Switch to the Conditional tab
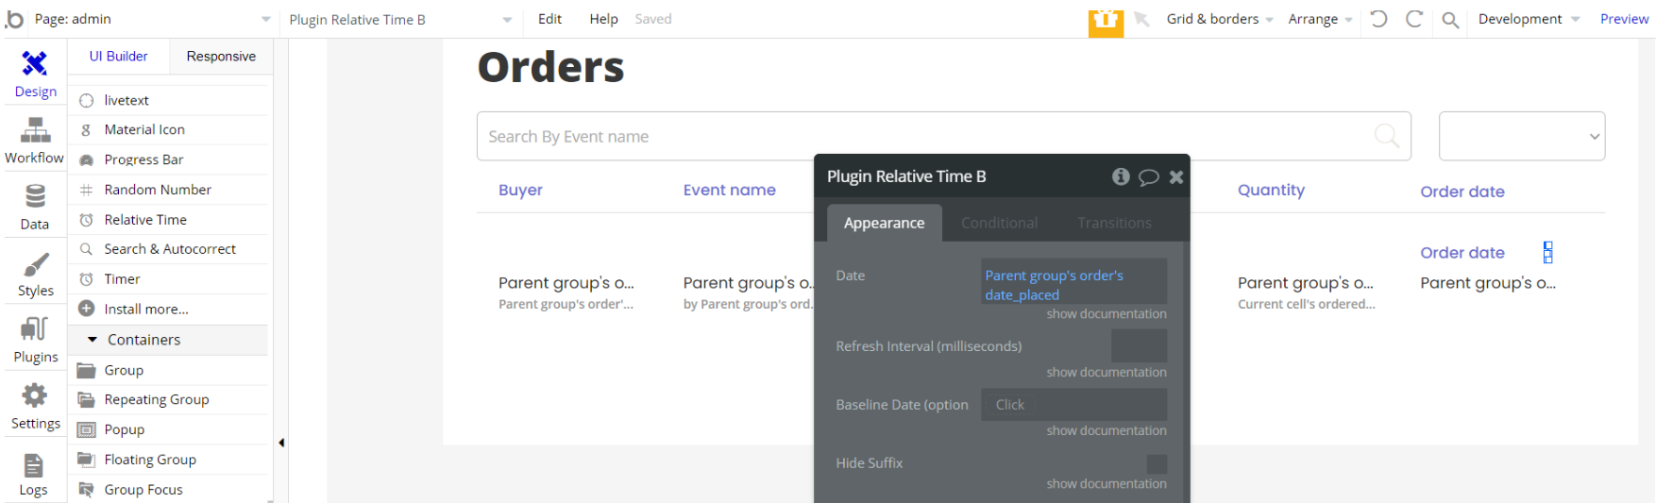Viewport: 1656px width, 503px height. 999,223
